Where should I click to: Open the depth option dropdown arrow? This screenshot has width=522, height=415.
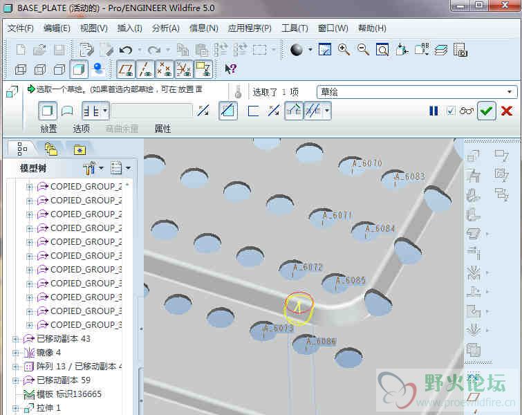coord(105,111)
